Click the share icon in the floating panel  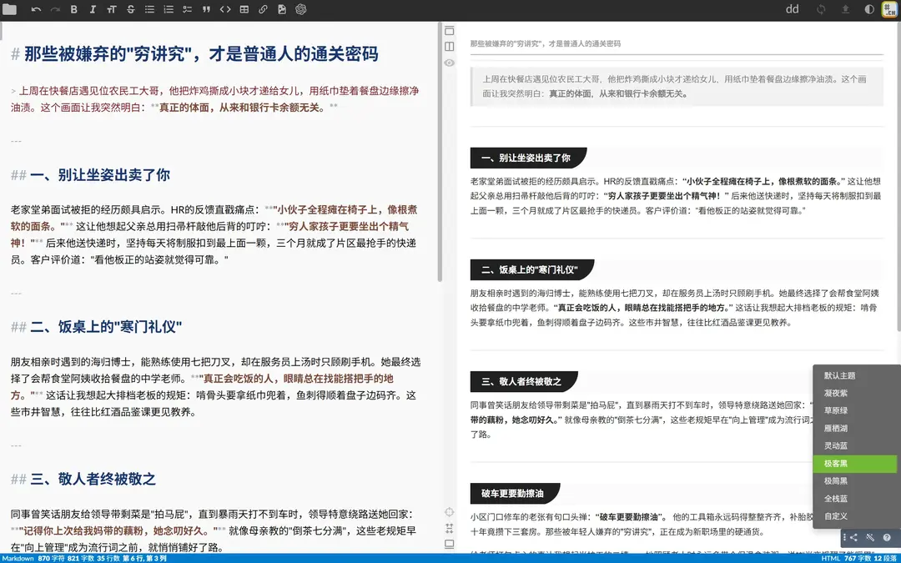coord(853,537)
